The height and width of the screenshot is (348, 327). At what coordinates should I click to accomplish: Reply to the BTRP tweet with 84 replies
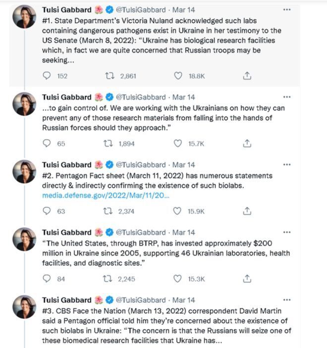coord(48,279)
